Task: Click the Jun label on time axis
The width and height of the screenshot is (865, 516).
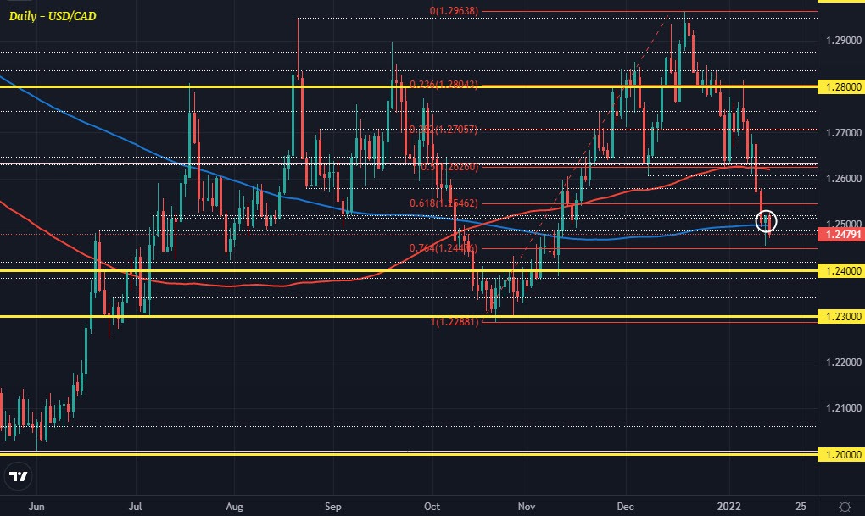Action: click(x=36, y=506)
